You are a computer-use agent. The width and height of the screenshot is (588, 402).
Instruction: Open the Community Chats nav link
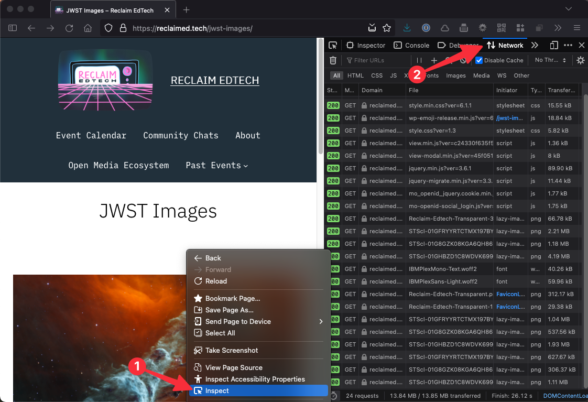(181, 135)
